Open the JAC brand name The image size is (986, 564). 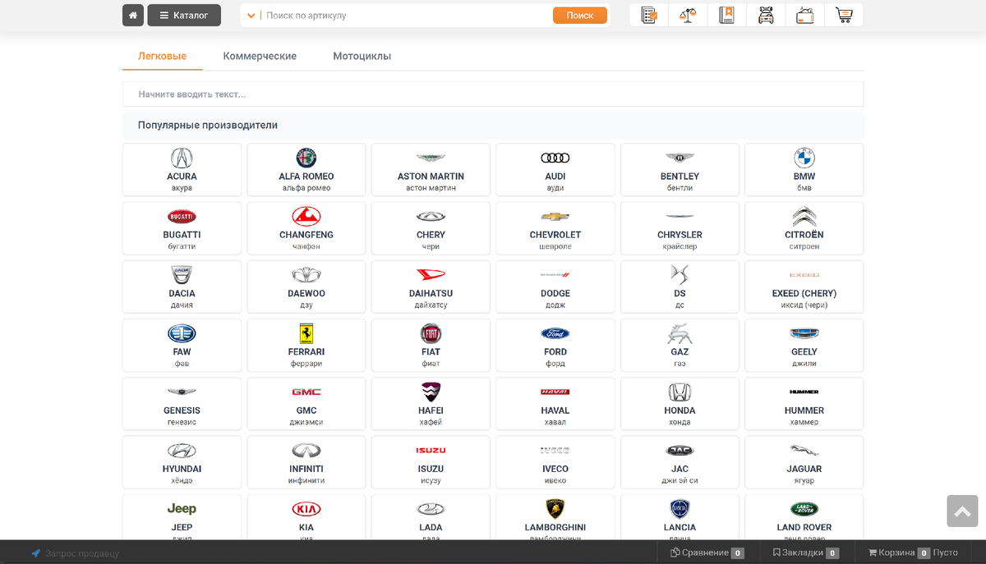(680, 469)
